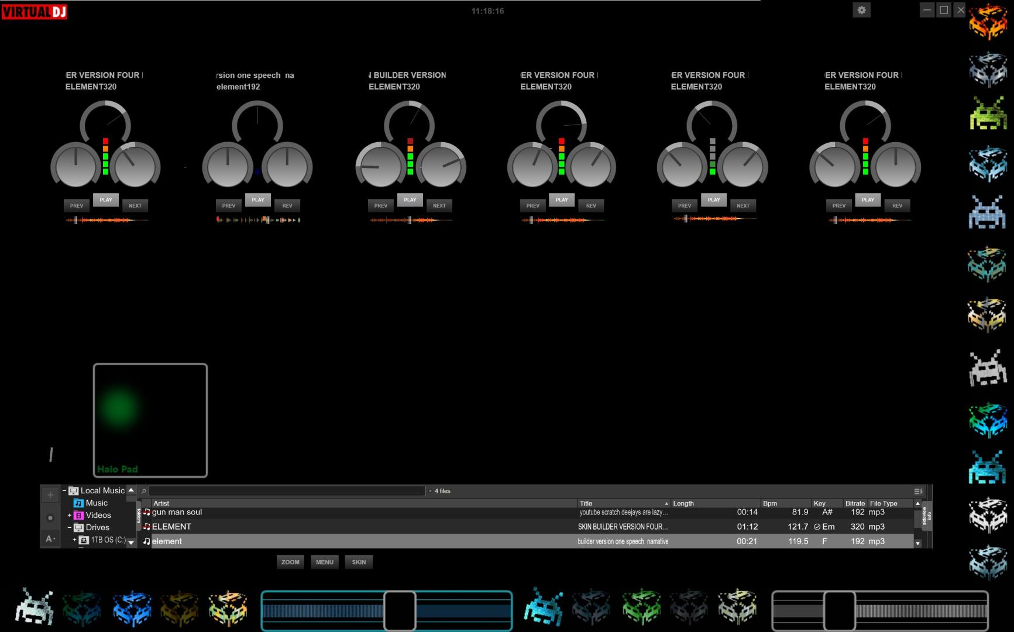Expand the 1TB OS (C:) drive node

(x=75, y=540)
